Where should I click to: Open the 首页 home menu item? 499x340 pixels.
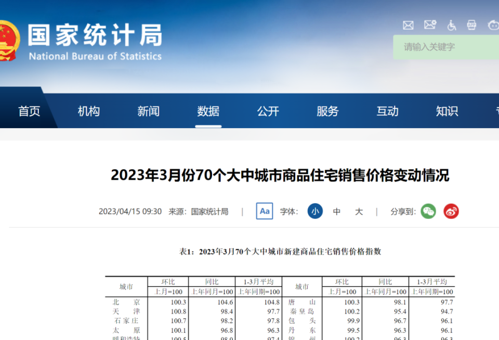(x=29, y=111)
